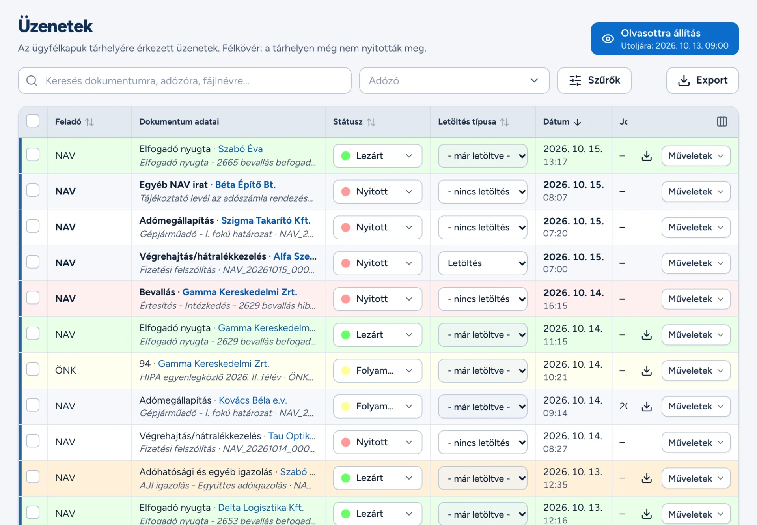The image size is (757, 525).
Task: Click the download icon in the 12:35 row
Action: pyautogui.click(x=647, y=478)
